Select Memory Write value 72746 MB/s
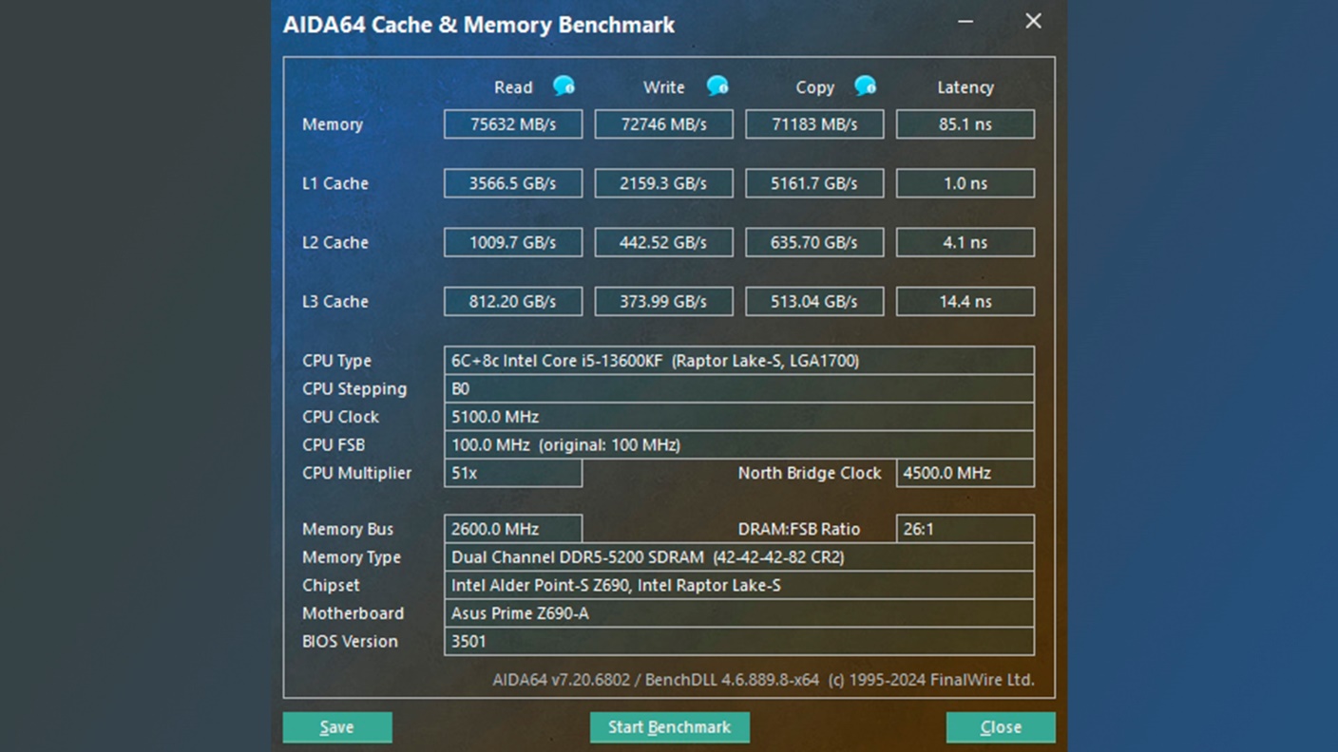Viewport: 1338px width, 752px height. pyautogui.click(x=663, y=124)
